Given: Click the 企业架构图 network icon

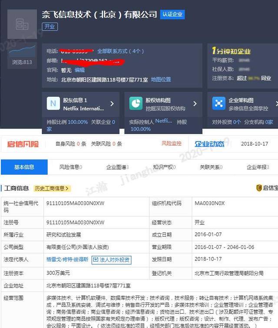Looking at the screenshot, I should pyautogui.click(x=219, y=103).
